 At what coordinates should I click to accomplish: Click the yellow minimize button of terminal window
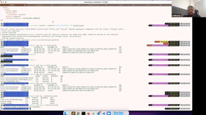pos(4,2)
